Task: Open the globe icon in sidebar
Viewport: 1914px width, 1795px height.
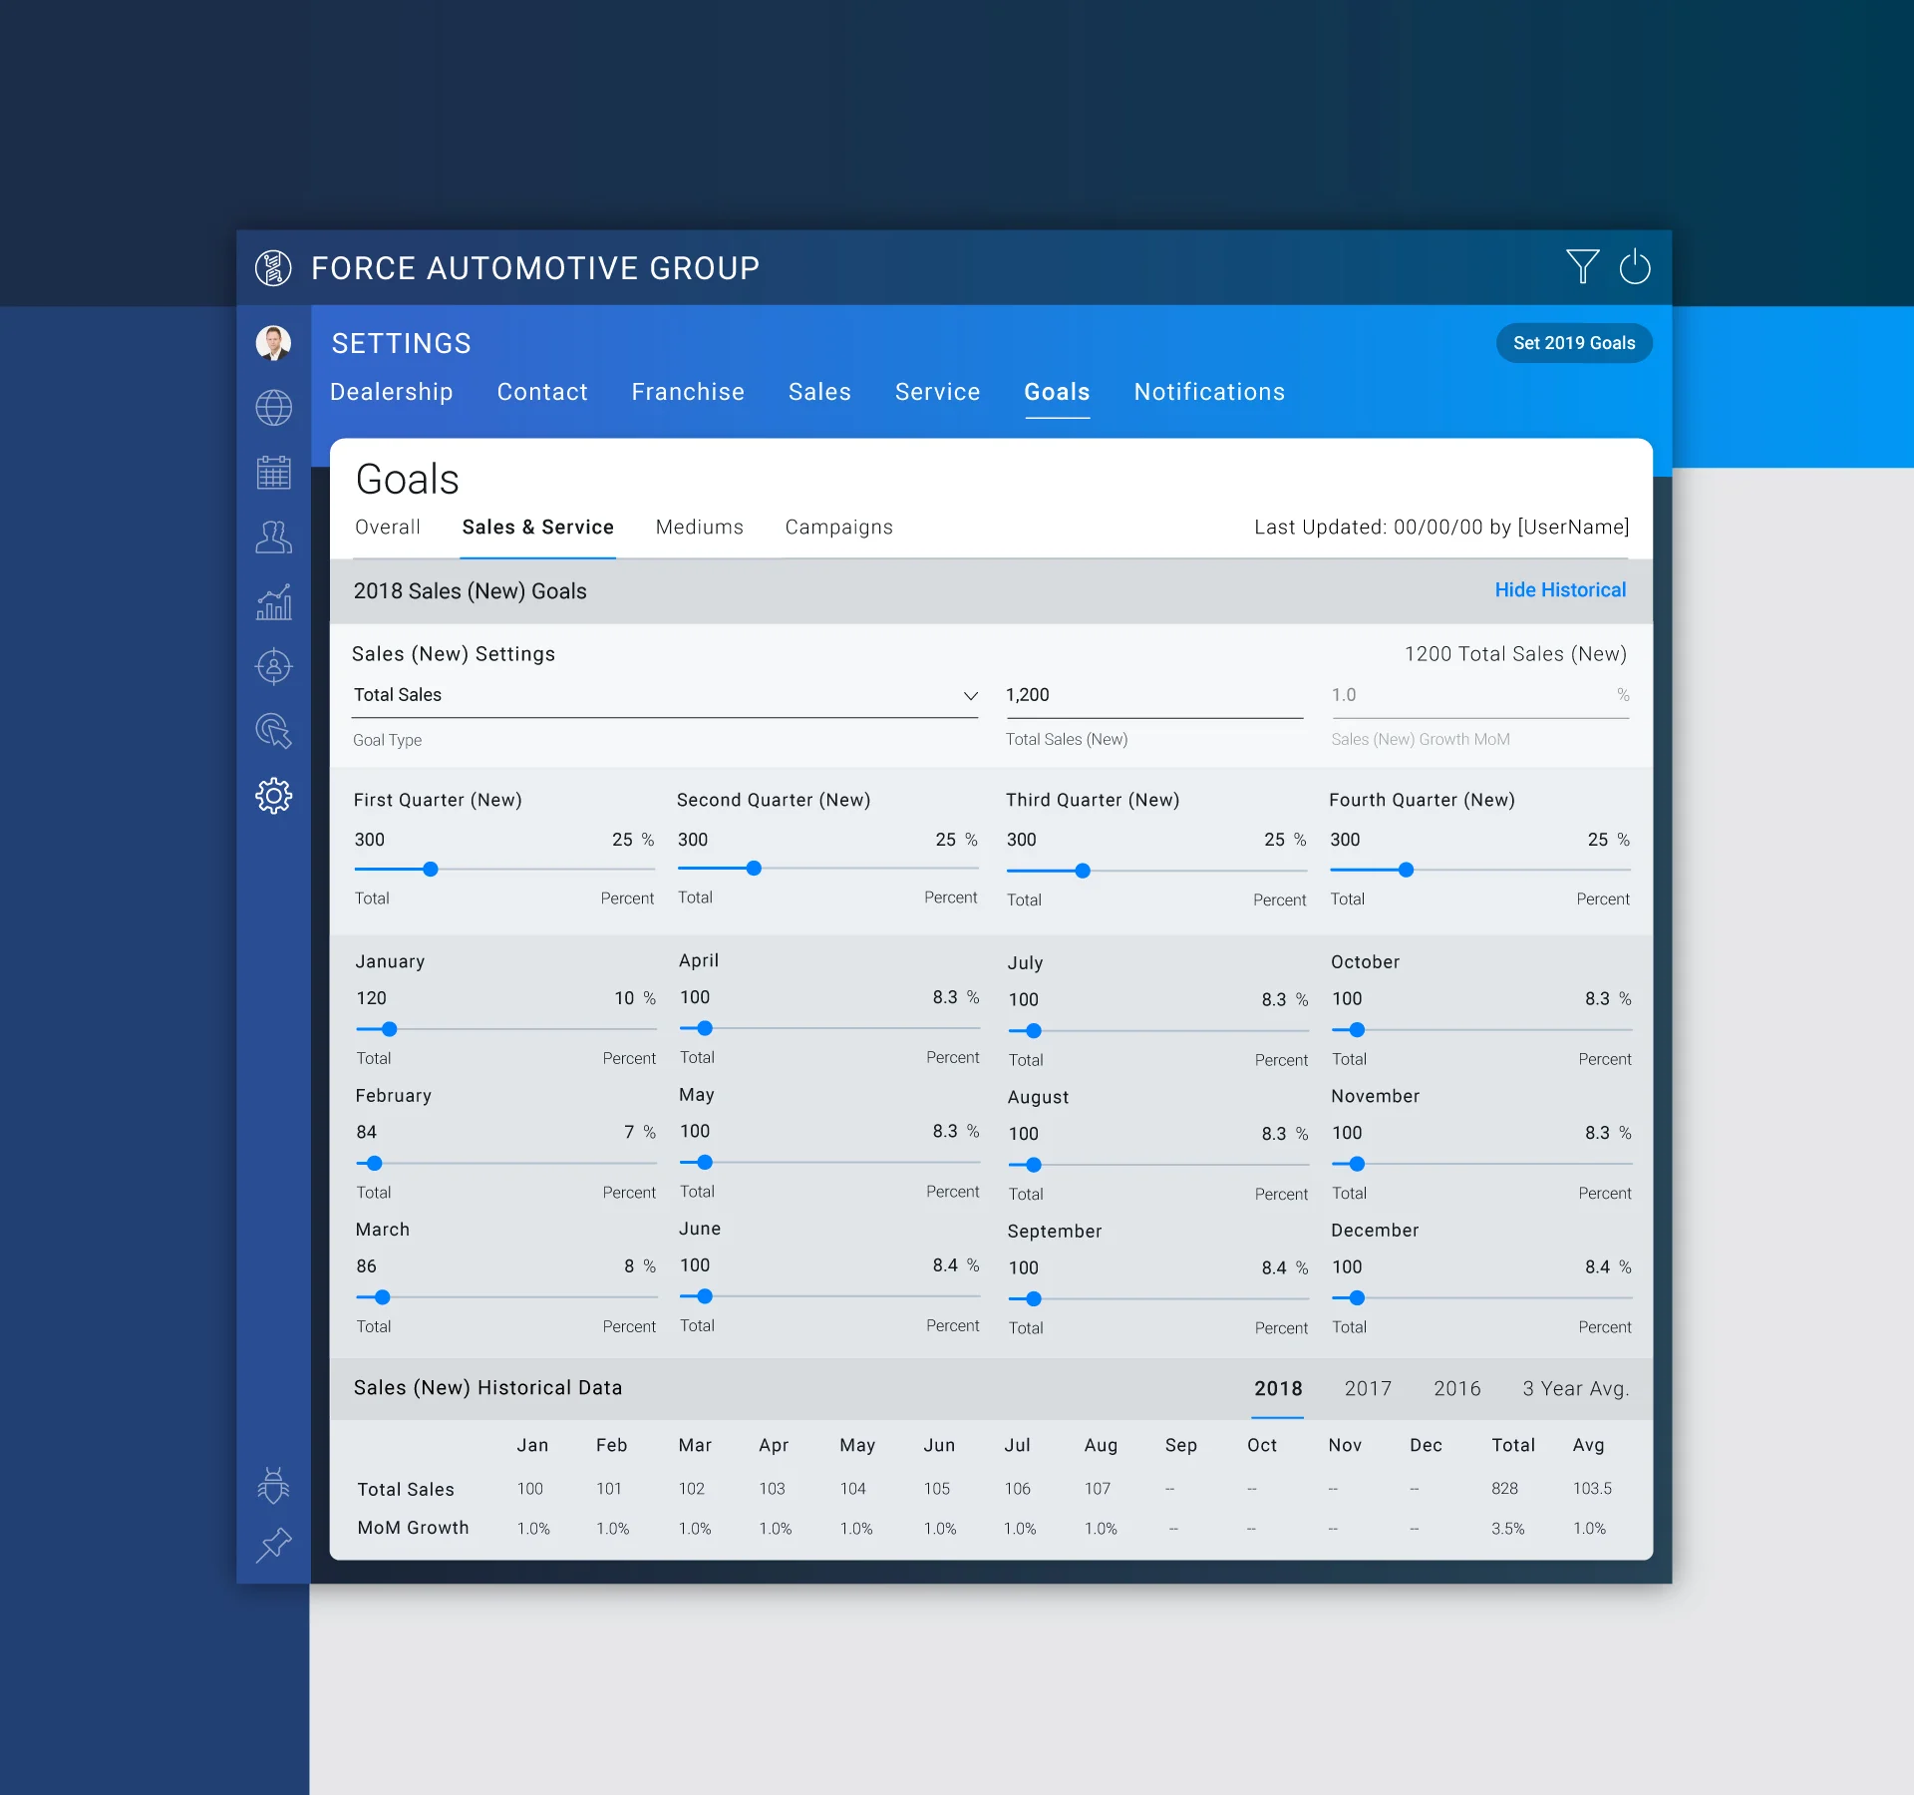Action: tap(273, 407)
